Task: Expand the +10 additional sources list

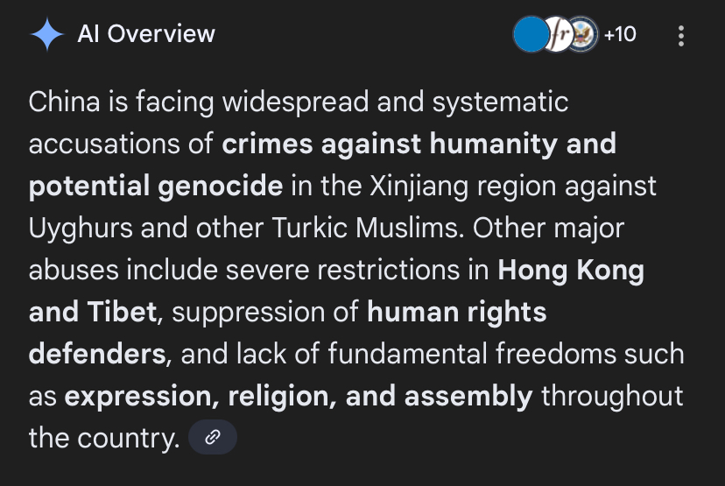Action: [620, 35]
